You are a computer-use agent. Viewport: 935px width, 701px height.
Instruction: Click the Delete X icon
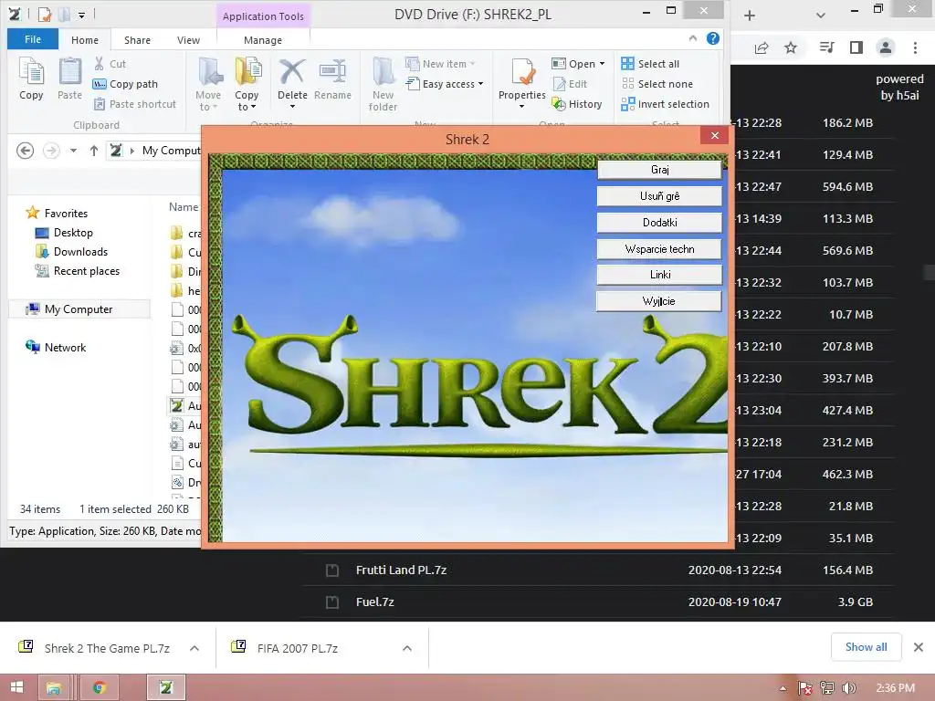292,71
